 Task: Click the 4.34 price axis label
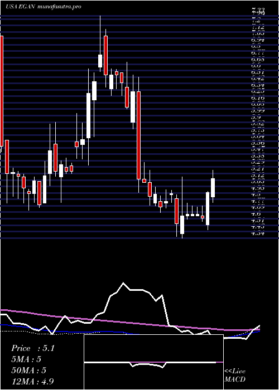(258, 233)
